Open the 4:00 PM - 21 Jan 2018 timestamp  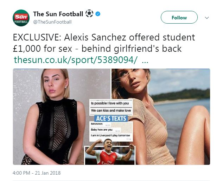(x=37, y=173)
